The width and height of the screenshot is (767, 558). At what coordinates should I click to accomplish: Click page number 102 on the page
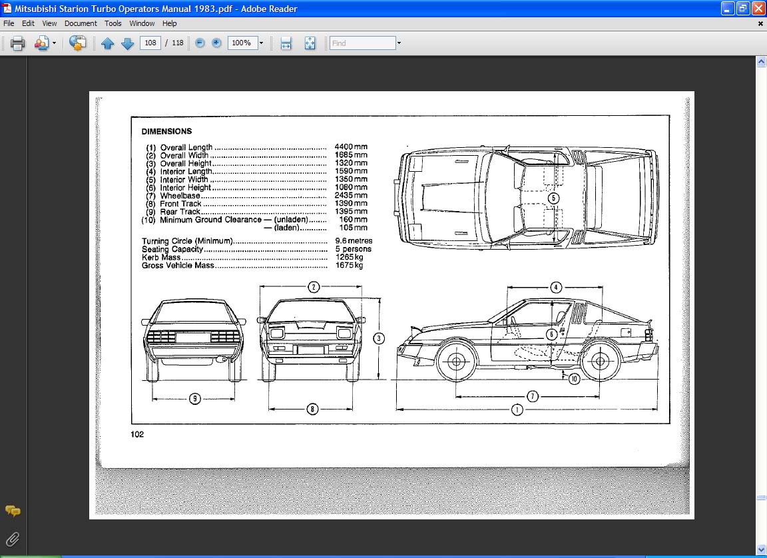pos(137,434)
